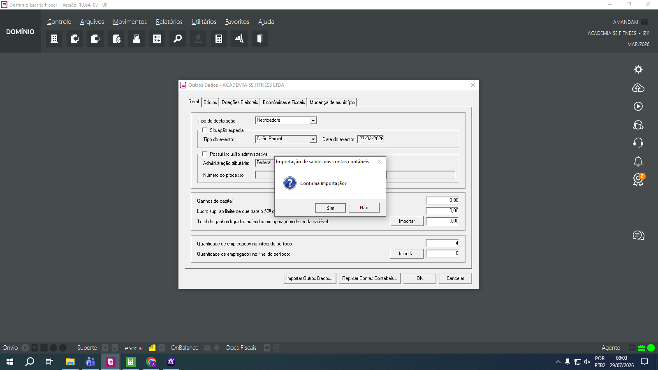Click OK in Outros Dados dialog
Screen dimensions: 658x370
(x=419, y=278)
